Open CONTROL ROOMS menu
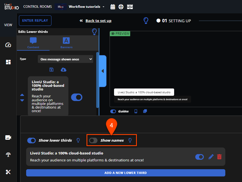 [x=38, y=7]
